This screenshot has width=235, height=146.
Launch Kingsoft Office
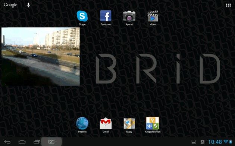(x=153, y=123)
